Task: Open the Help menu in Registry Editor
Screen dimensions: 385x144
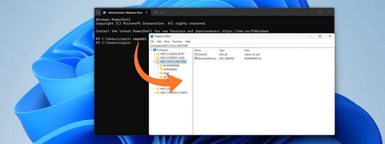Action: click(188, 41)
